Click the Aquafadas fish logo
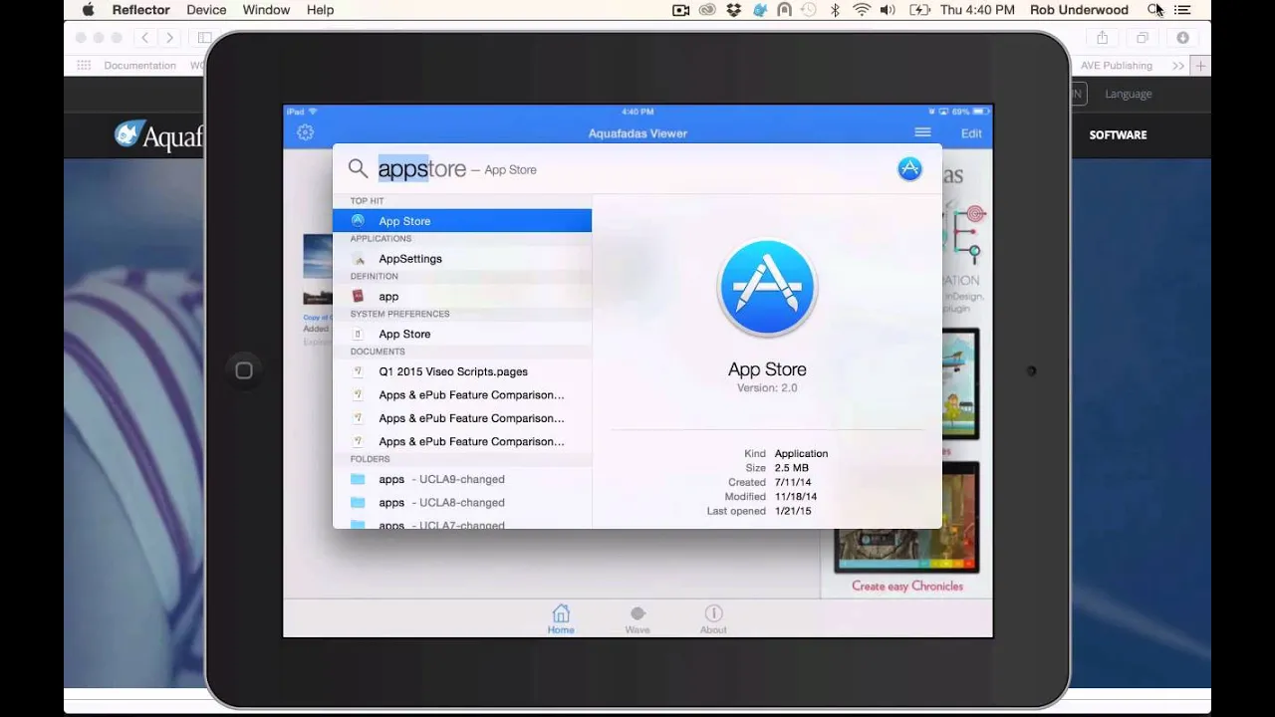 click(x=127, y=133)
